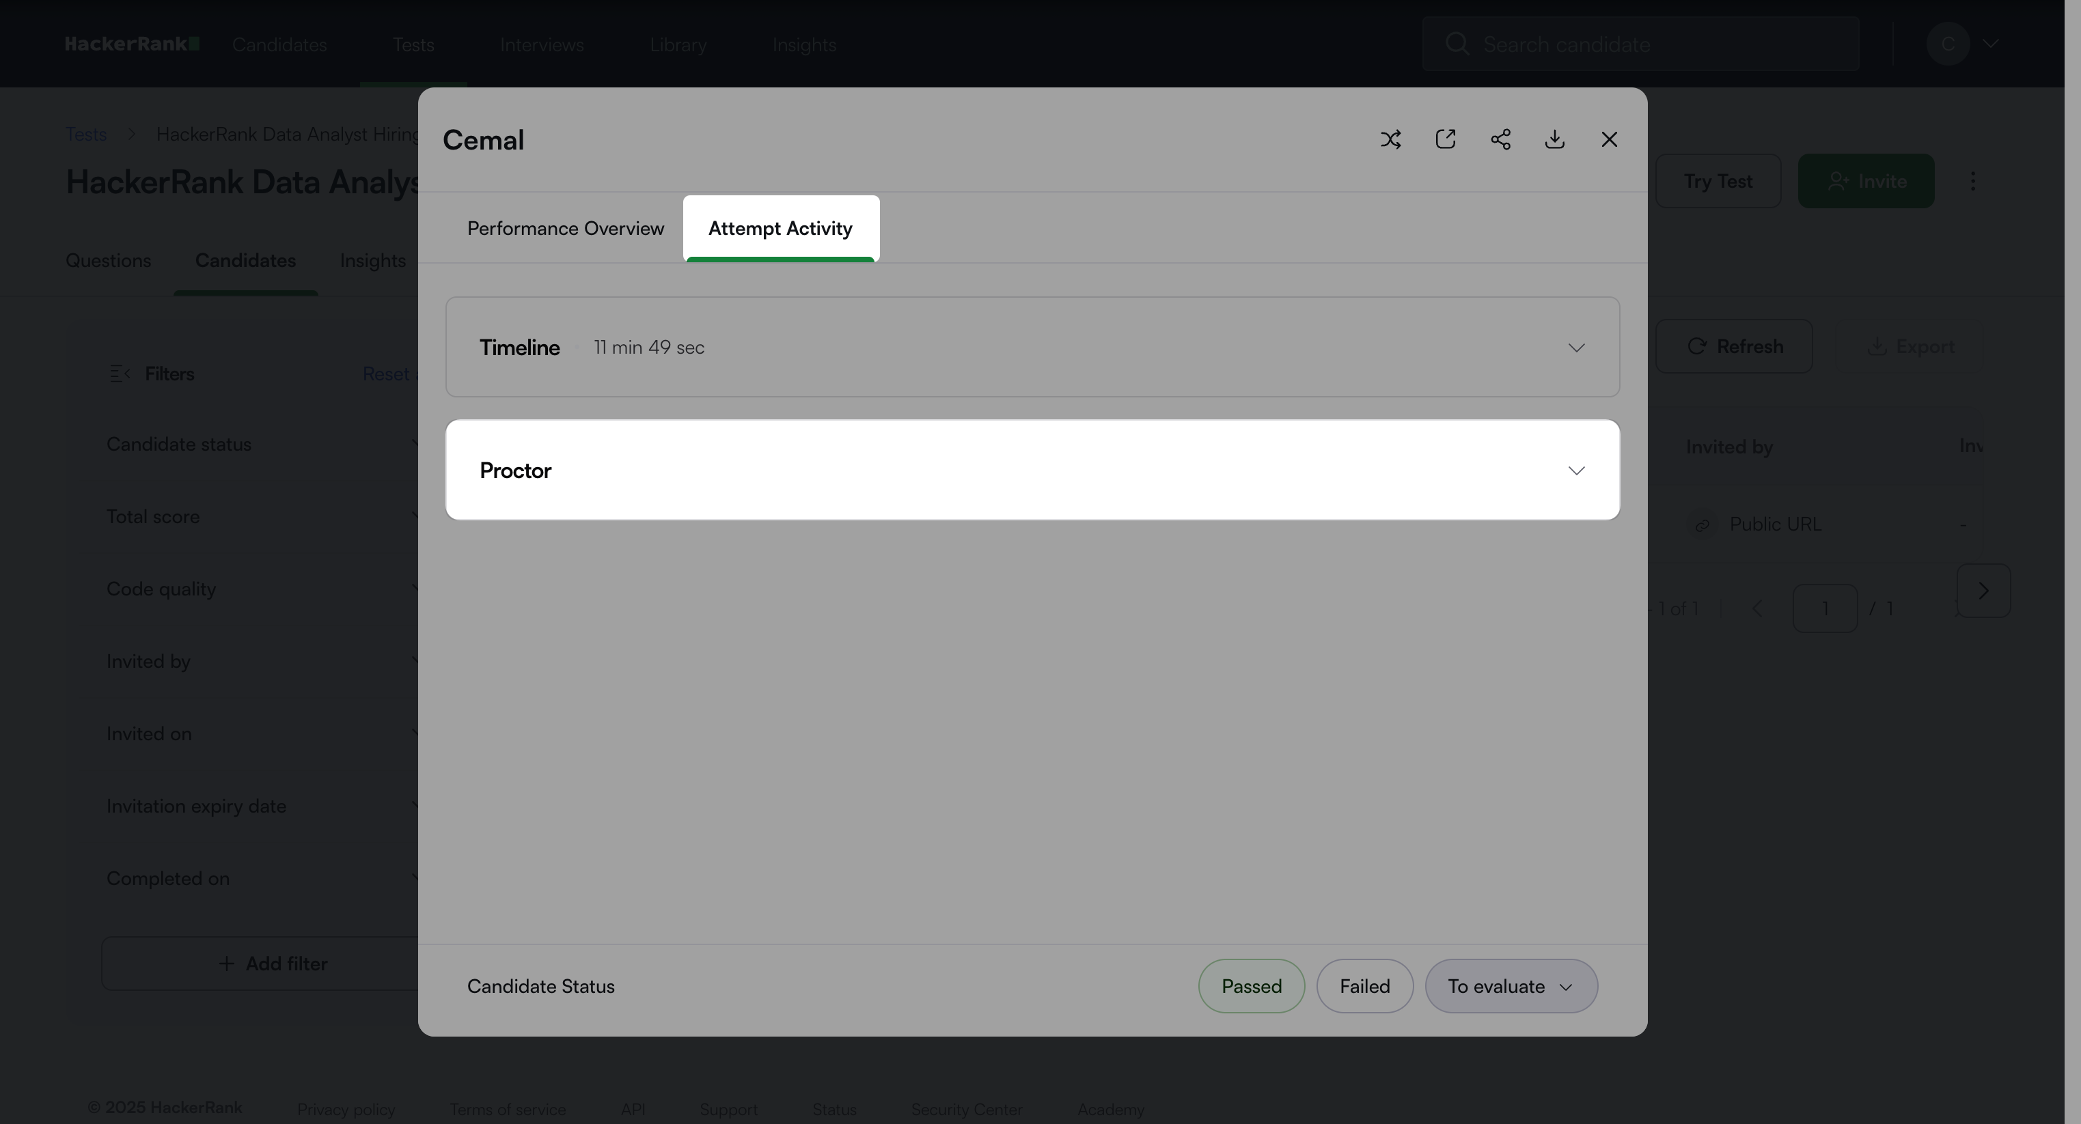This screenshot has height=1124, width=2081.
Task: Share Cemal's report via the share icon
Action: point(1500,140)
